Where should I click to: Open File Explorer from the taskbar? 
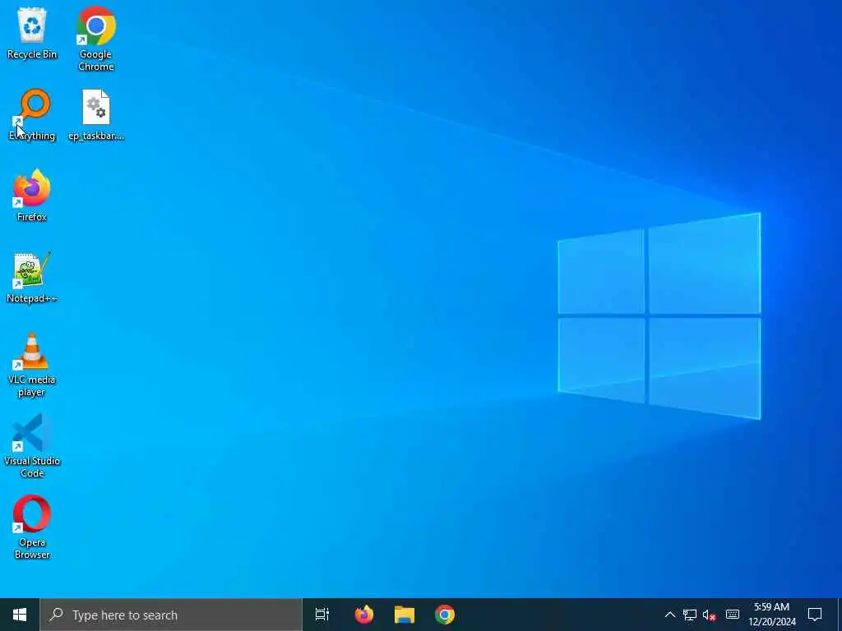click(405, 615)
